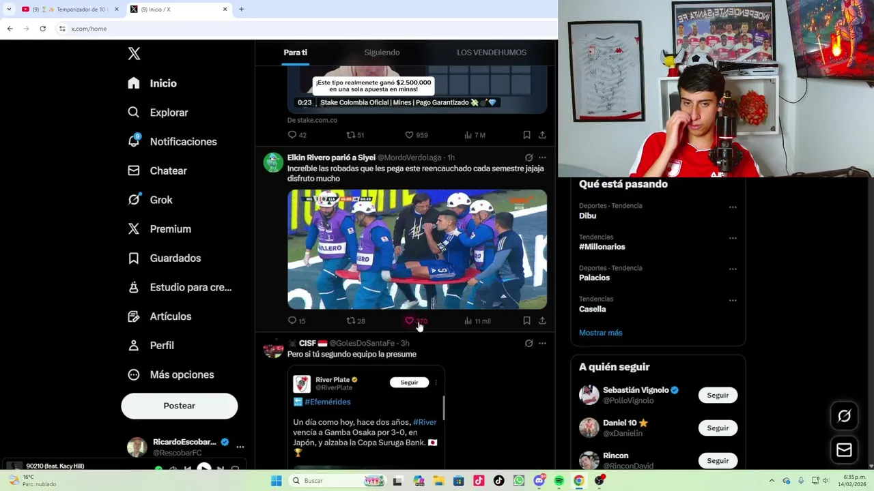Repost Elkin Rivero post with 28 reposts

click(x=355, y=321)
